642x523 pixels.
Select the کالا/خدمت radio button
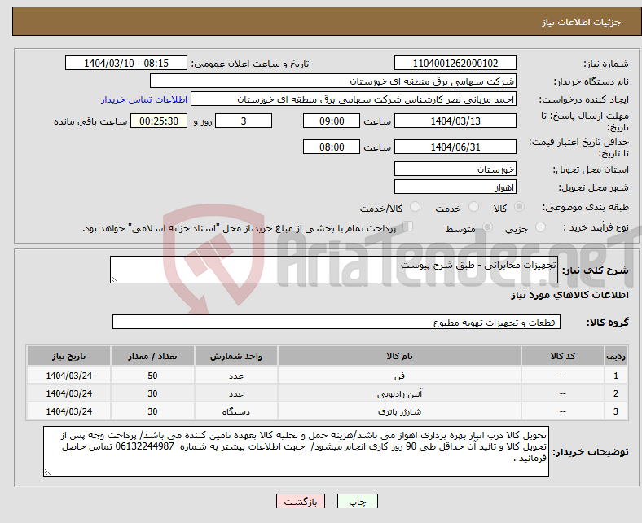pyautogui.click(x=416, y=207)
